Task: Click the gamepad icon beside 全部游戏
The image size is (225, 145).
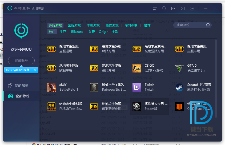Action: pos(11,96)
